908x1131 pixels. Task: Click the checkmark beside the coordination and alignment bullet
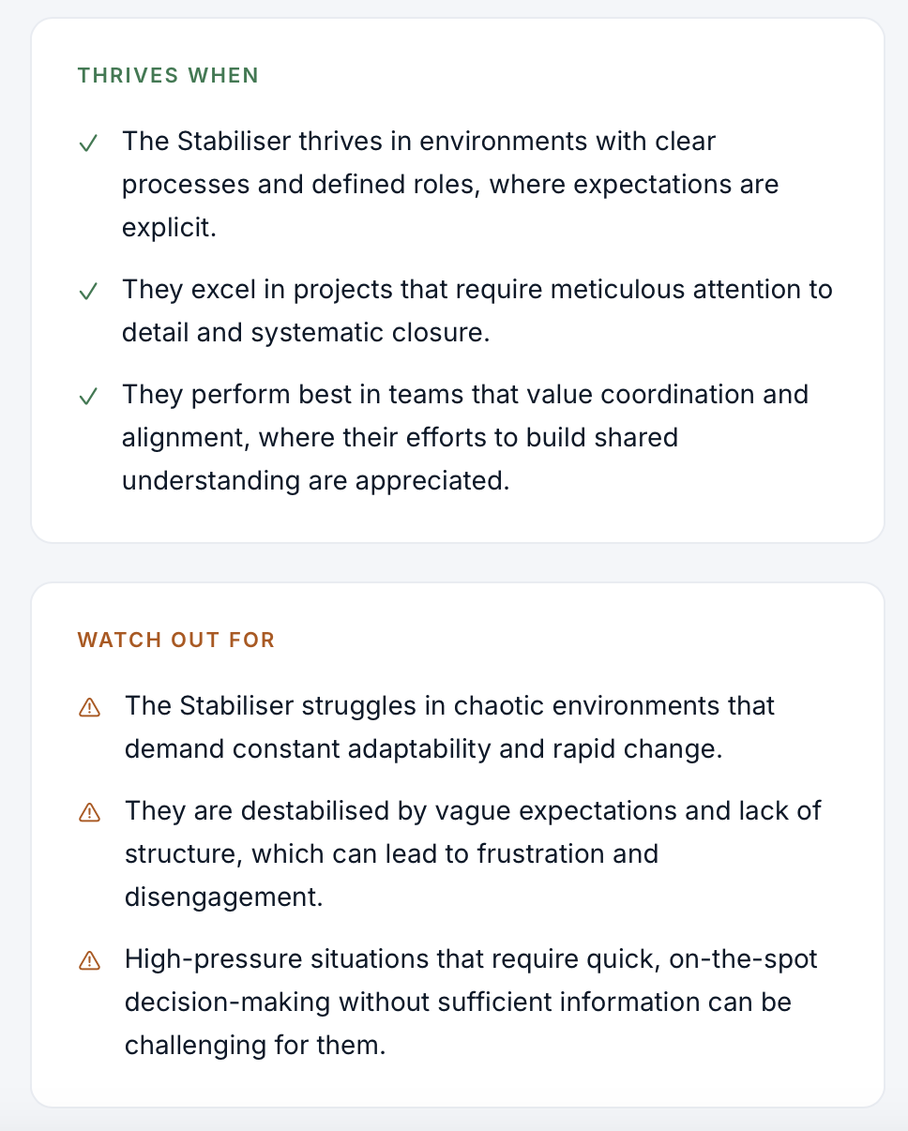click(x=89, y=397)
